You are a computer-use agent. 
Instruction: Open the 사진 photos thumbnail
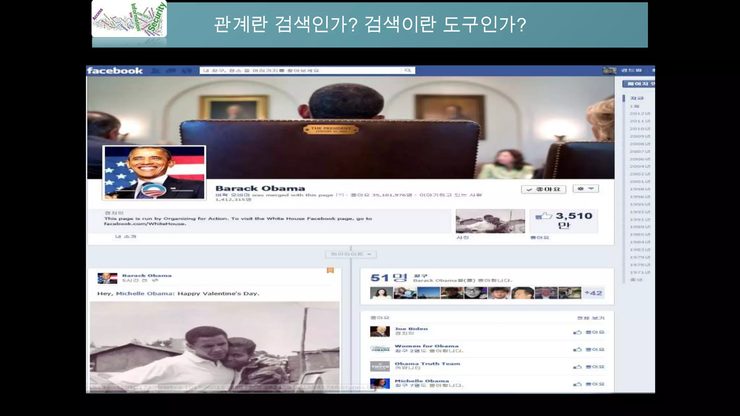[490, 221]
